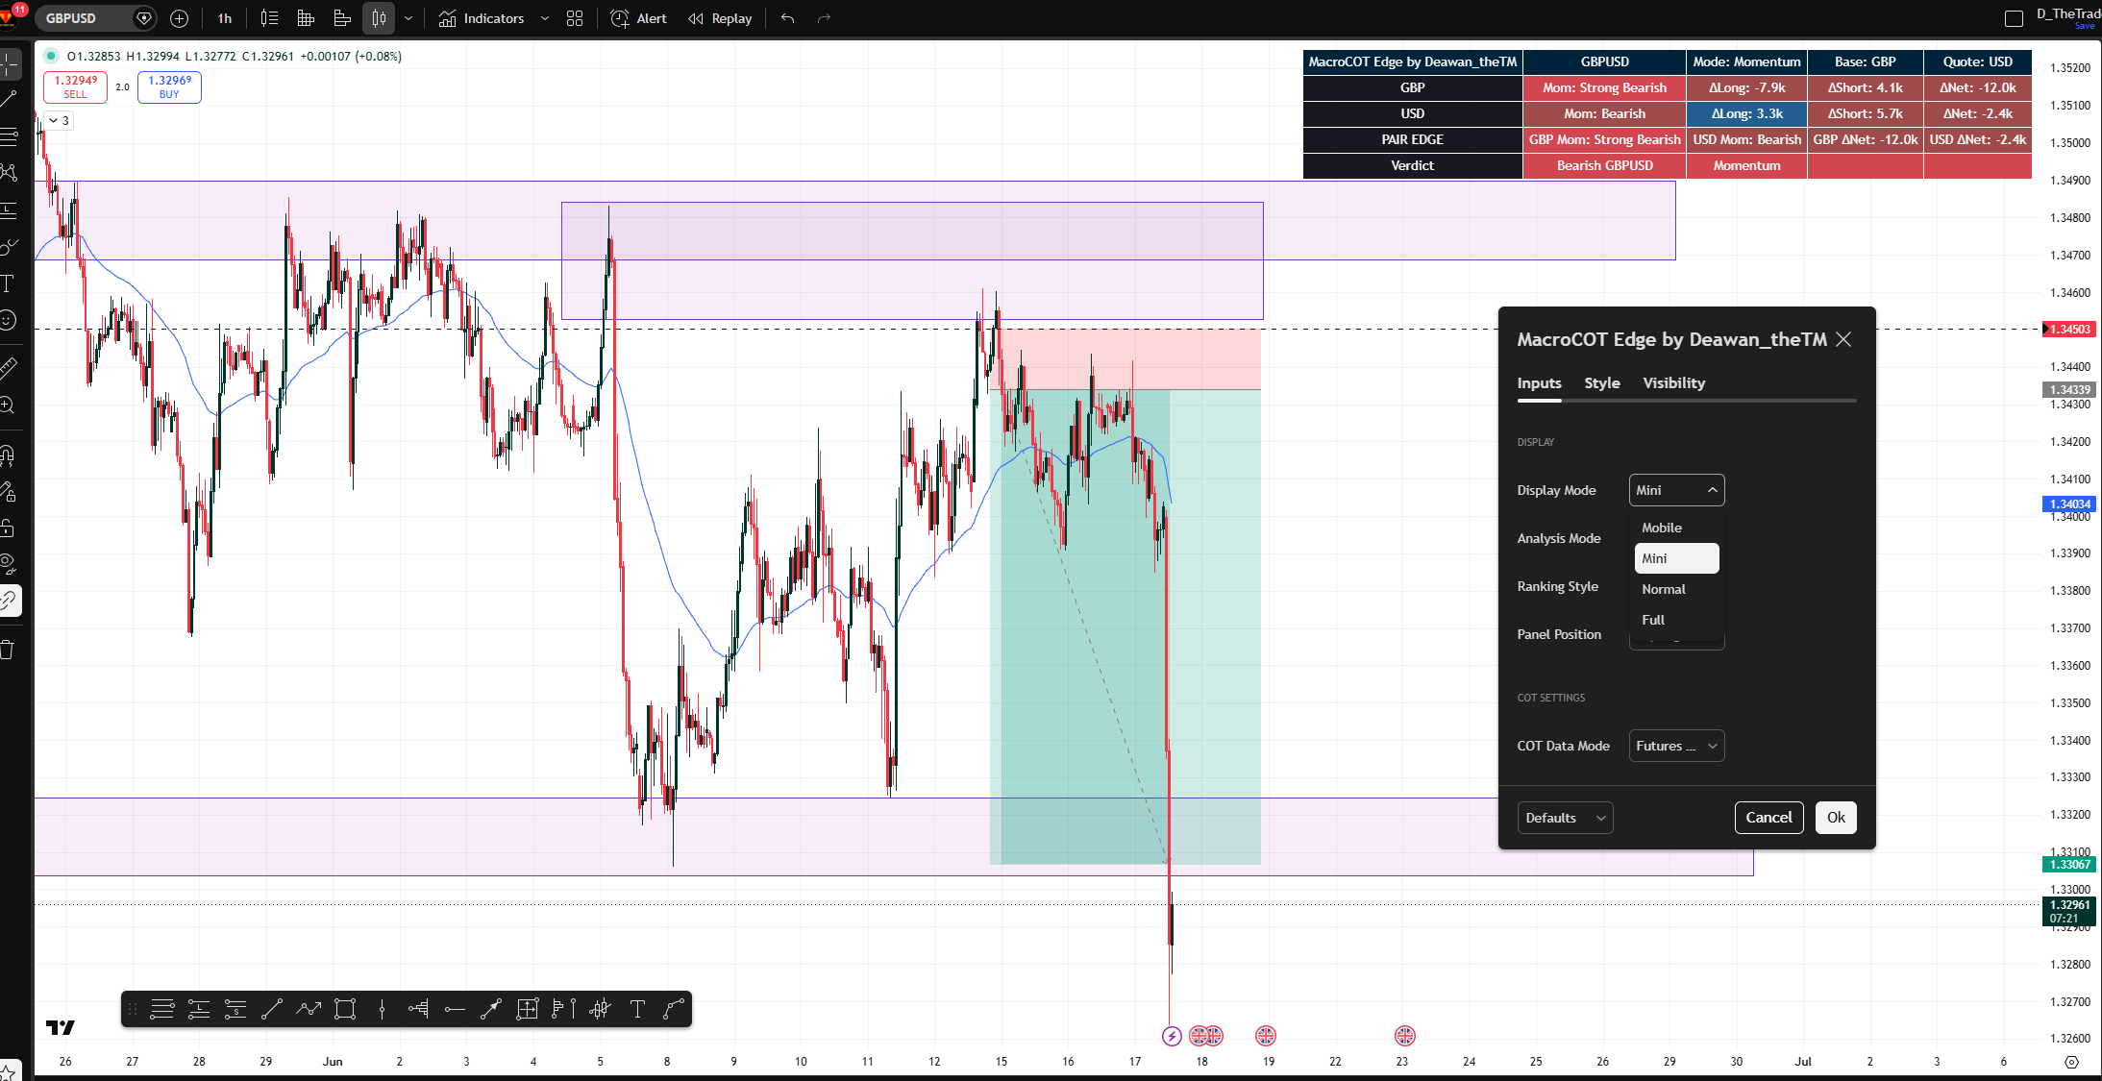Select the crosshair cursor tool
Screen dimensions: 2102x1081
coord(8,64)
